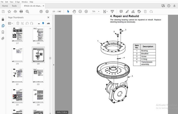Image resolution: width=178 pixels, height=114 pixels.
Task: Click the Save file icon
Action: (3, 11)
